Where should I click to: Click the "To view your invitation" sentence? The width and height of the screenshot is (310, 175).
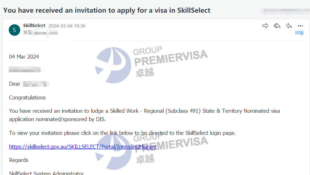click(x=122, y=133)
